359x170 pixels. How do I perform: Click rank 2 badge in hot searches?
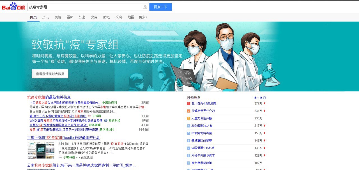[x=189, y=111]
